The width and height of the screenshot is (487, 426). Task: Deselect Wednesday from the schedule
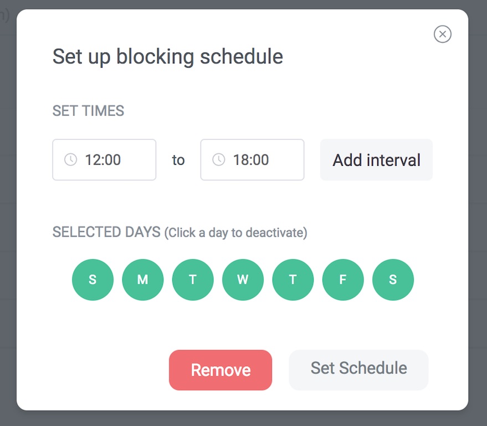(x=243, y=280)
